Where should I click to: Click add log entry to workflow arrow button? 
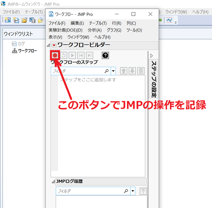pyautogui.click(x=143, y=191)
